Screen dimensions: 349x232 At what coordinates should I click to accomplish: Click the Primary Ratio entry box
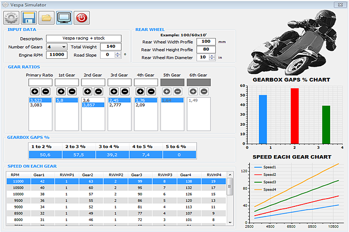(40, 82)
